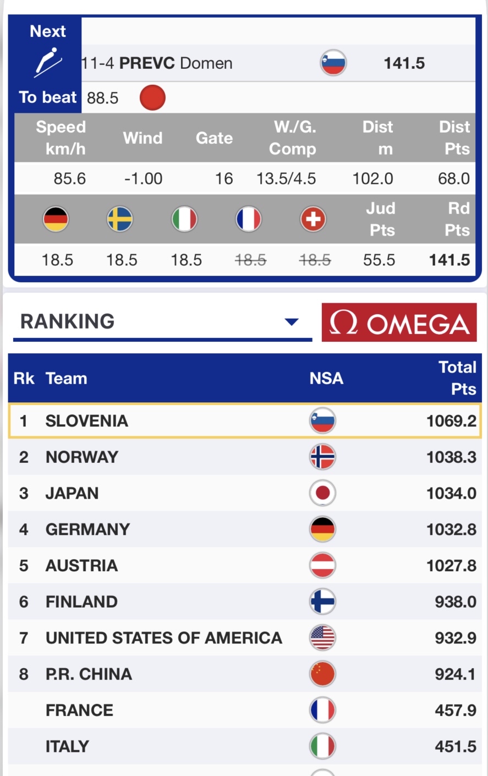488x776 pixels.
Task: Click Slovenia flag next to Prevc Domen
Action: click(333, 63)
